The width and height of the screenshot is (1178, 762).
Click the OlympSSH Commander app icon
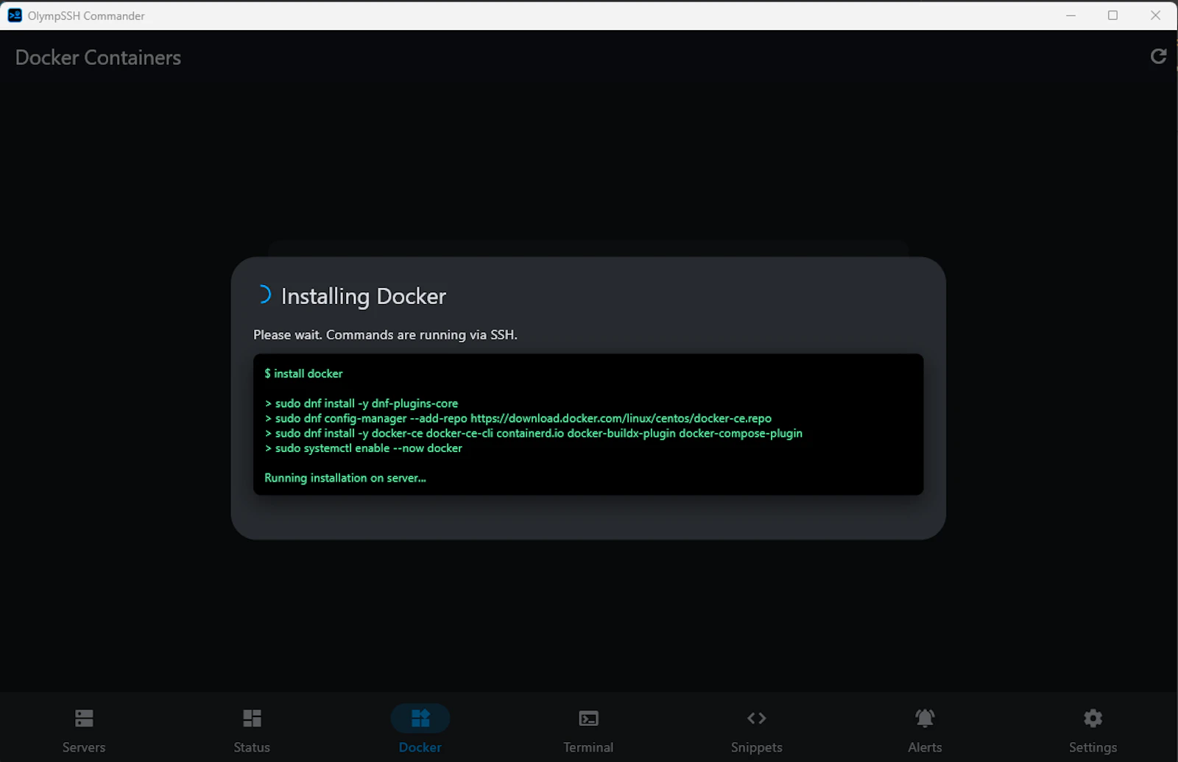pyautogui.click(x=15, y=15)
